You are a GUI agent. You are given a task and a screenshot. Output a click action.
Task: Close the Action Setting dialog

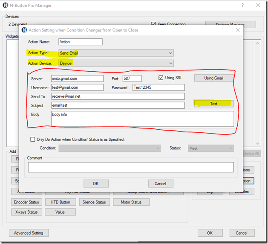pos(238,30)
